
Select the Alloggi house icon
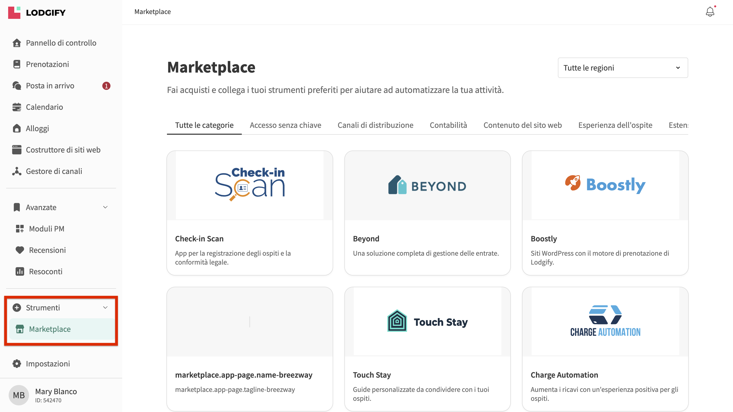(17, 128)
